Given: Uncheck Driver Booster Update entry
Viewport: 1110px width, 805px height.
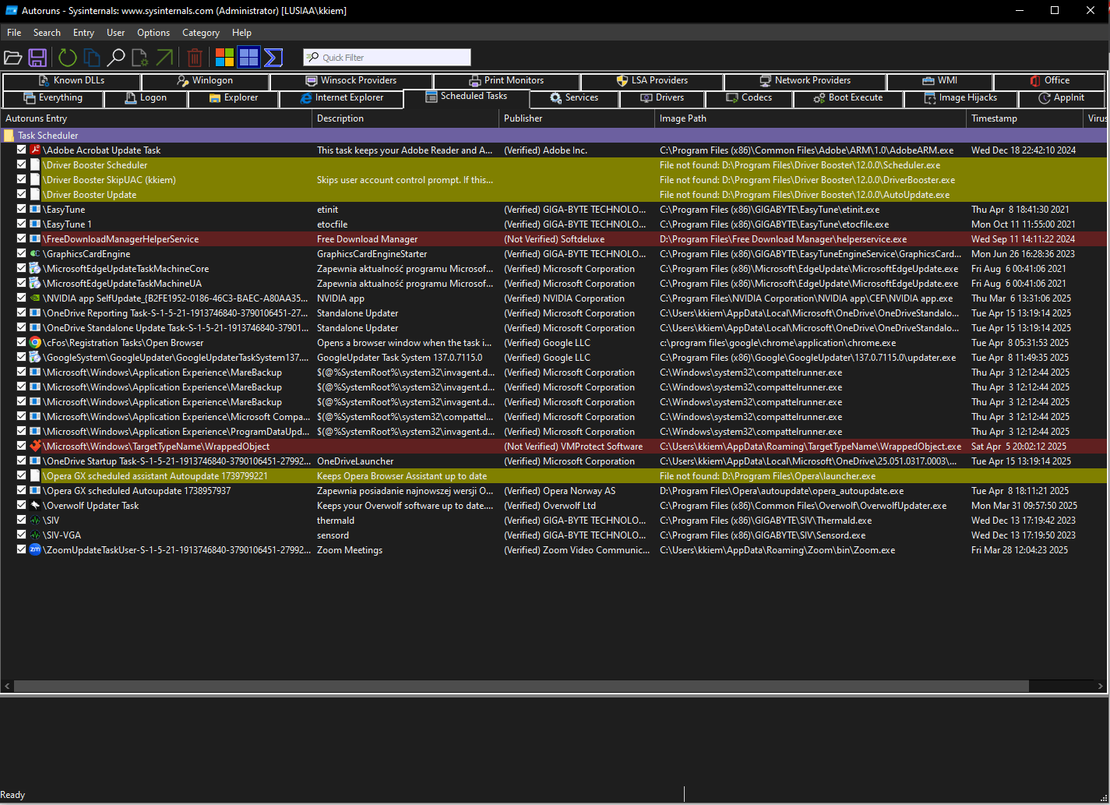Looking at the screenshot, I should click(22, 194).
